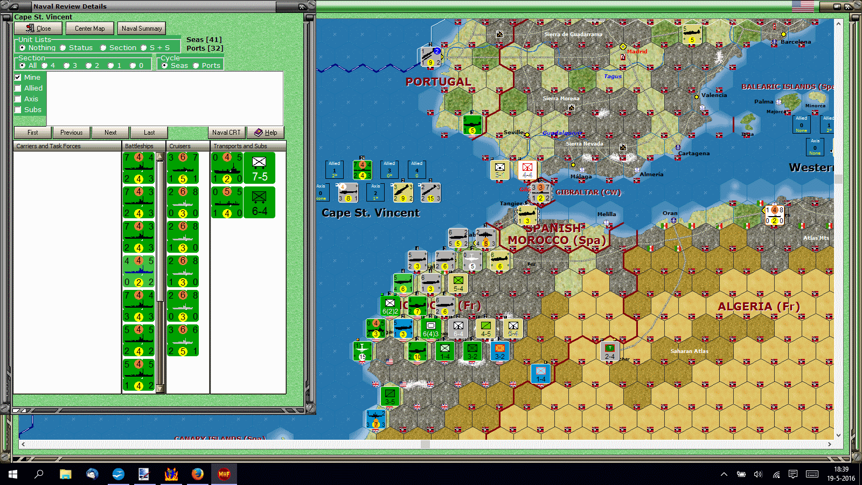Choose section 4 radio button
862x485 pixels.
tap(45, 66)
